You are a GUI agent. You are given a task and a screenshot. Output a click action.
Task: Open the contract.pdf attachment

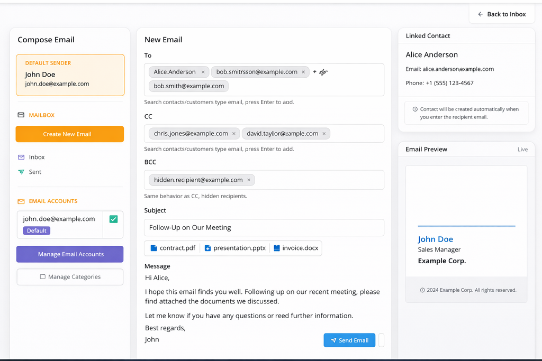tap(172, 248)
